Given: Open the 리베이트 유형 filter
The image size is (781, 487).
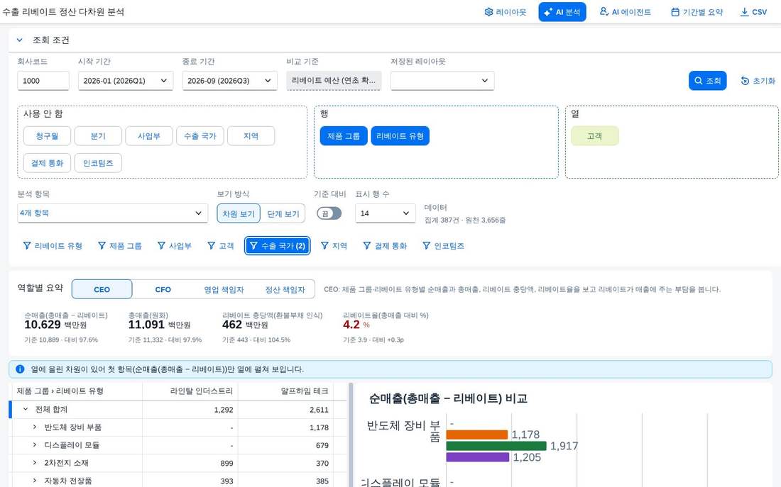Looking at the screenshot, I should [x=53, y=246].
